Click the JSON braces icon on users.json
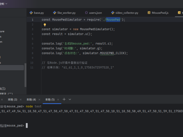Screen dimensions: 183x137 [x=86, y=13]
